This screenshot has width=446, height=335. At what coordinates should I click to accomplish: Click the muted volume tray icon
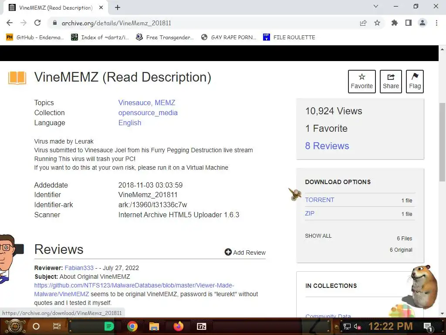click(357, 326)
